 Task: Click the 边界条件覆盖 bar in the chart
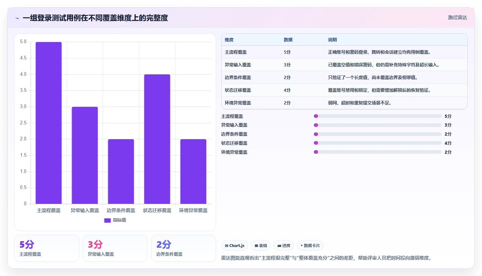click(x=121, y=172)
